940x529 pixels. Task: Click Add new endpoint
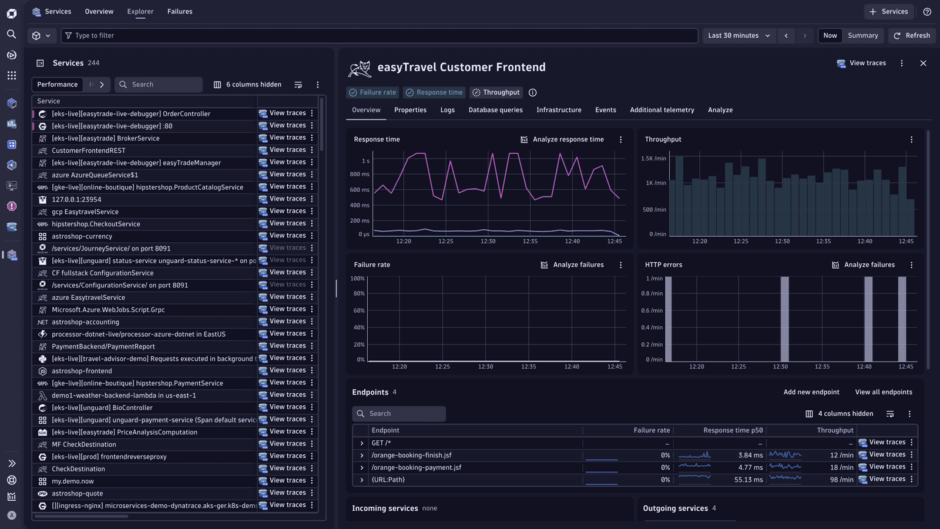pyautogui.click(x=811, y=392)
